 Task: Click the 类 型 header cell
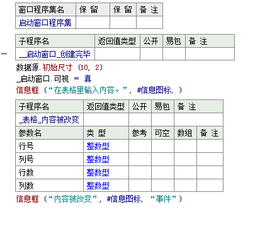click(106, 133)
